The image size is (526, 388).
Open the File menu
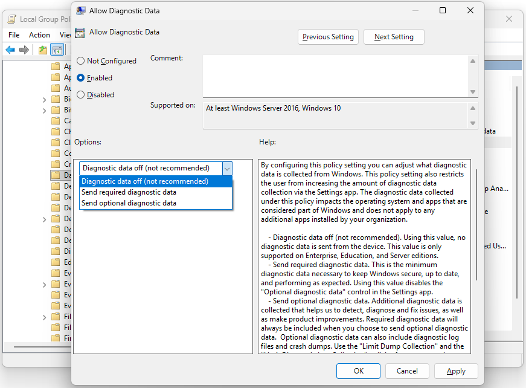(13, 34)
